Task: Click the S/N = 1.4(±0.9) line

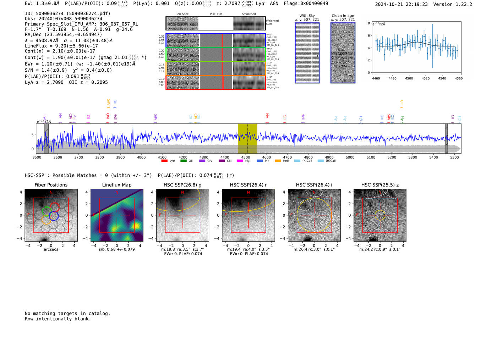Action: 46,70
